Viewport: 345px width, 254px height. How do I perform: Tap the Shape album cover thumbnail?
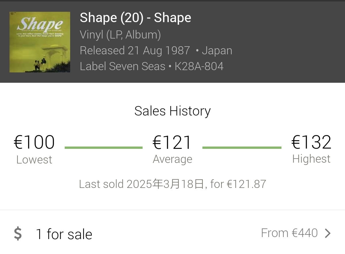click(40, 42)
